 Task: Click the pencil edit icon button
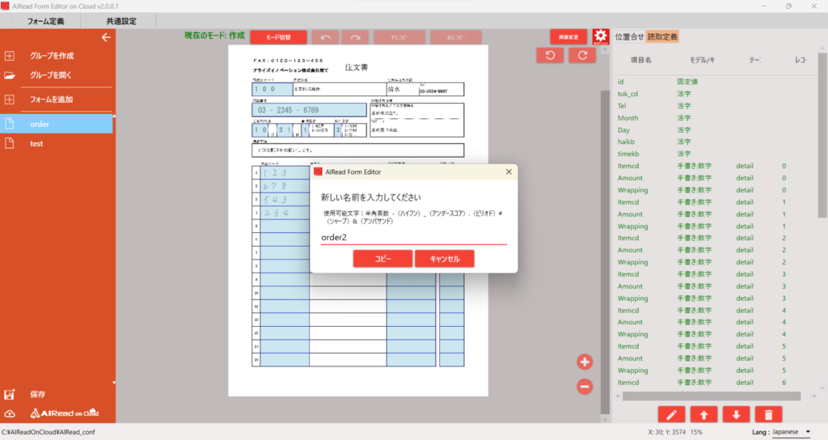coord(671,414)
